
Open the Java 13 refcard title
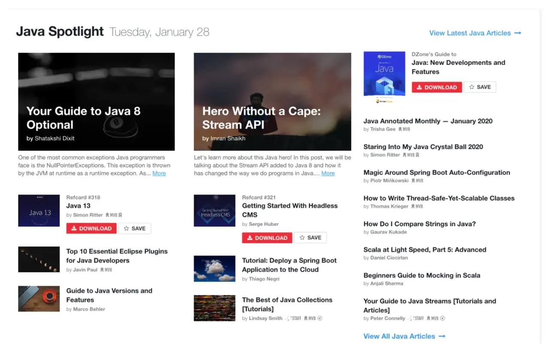tap(78, 206)
